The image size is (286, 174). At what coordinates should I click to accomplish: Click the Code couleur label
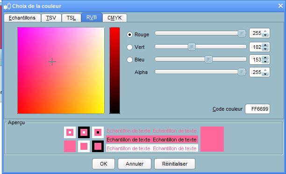coord(228,109)
